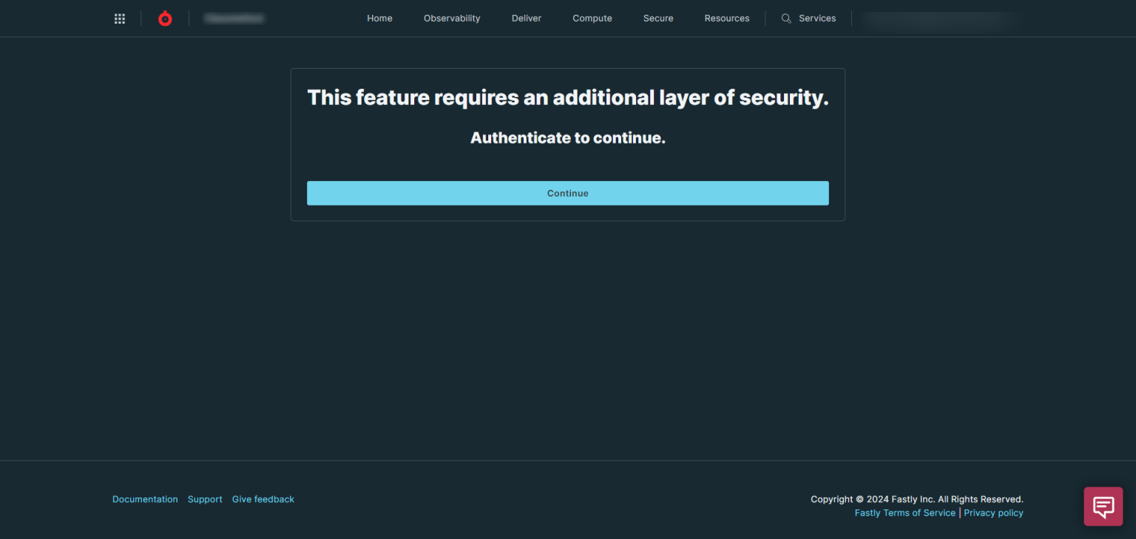Open the Compute section
The height and width of the screenshot is (539, 1136).
[x=592, y=18]
